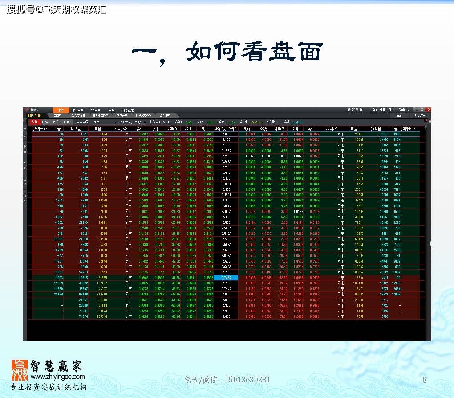Image resolution: width=454 pixels, height=398 pixels.
Task: Click the small red square panel icon
Action: pos(426,121)
